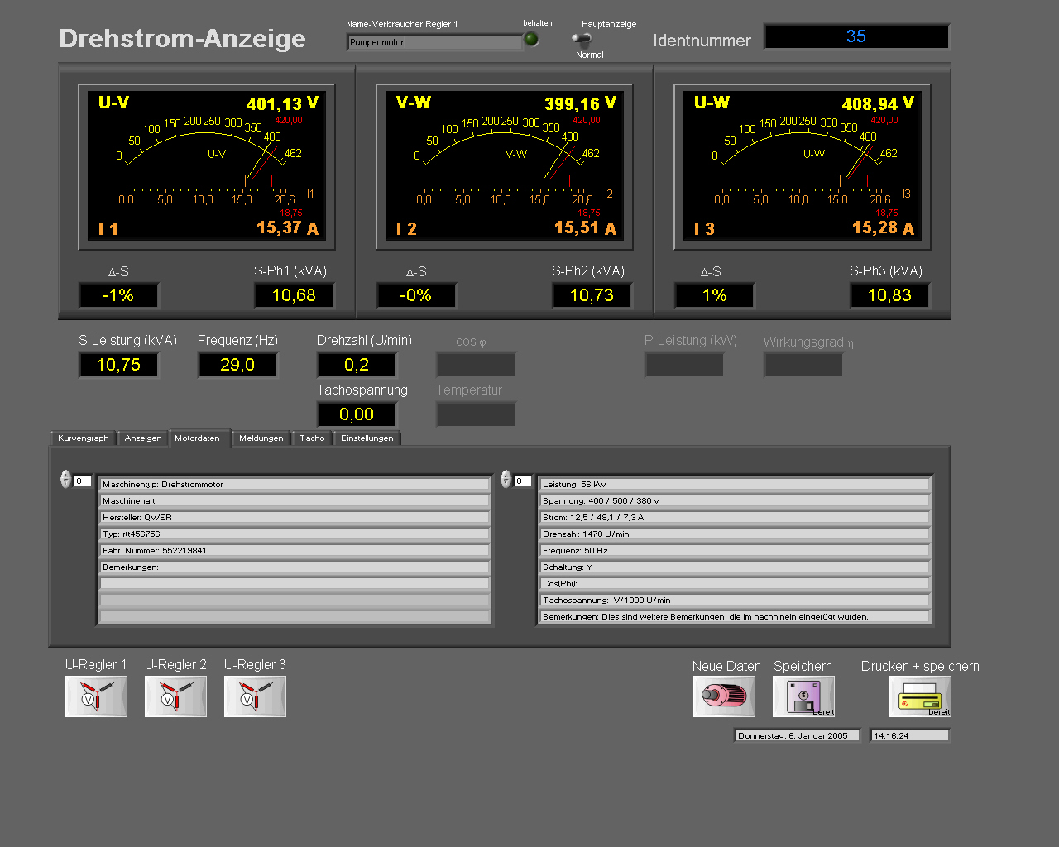Click the Δ-S value -1%
The height and width of the screenshot is (847, 1059).
coord(118,295)
